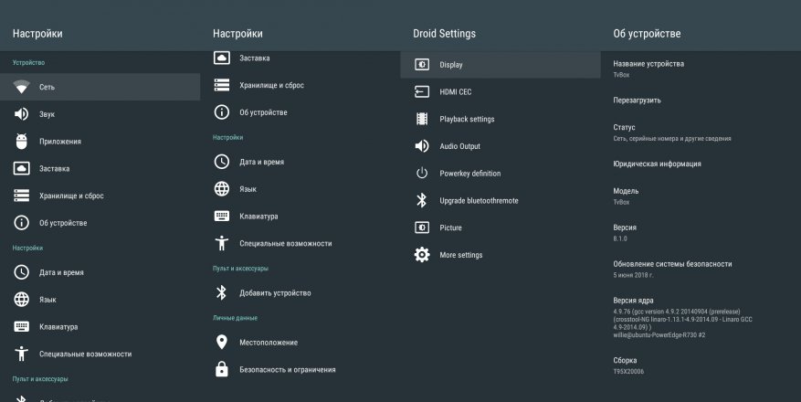The image size is (801, 402).
Task: Select the Picture menu item
Action: coord(450,227)
